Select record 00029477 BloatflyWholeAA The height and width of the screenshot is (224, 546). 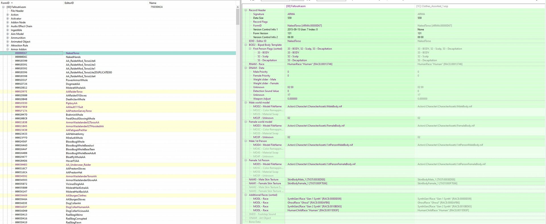point(118,157)
